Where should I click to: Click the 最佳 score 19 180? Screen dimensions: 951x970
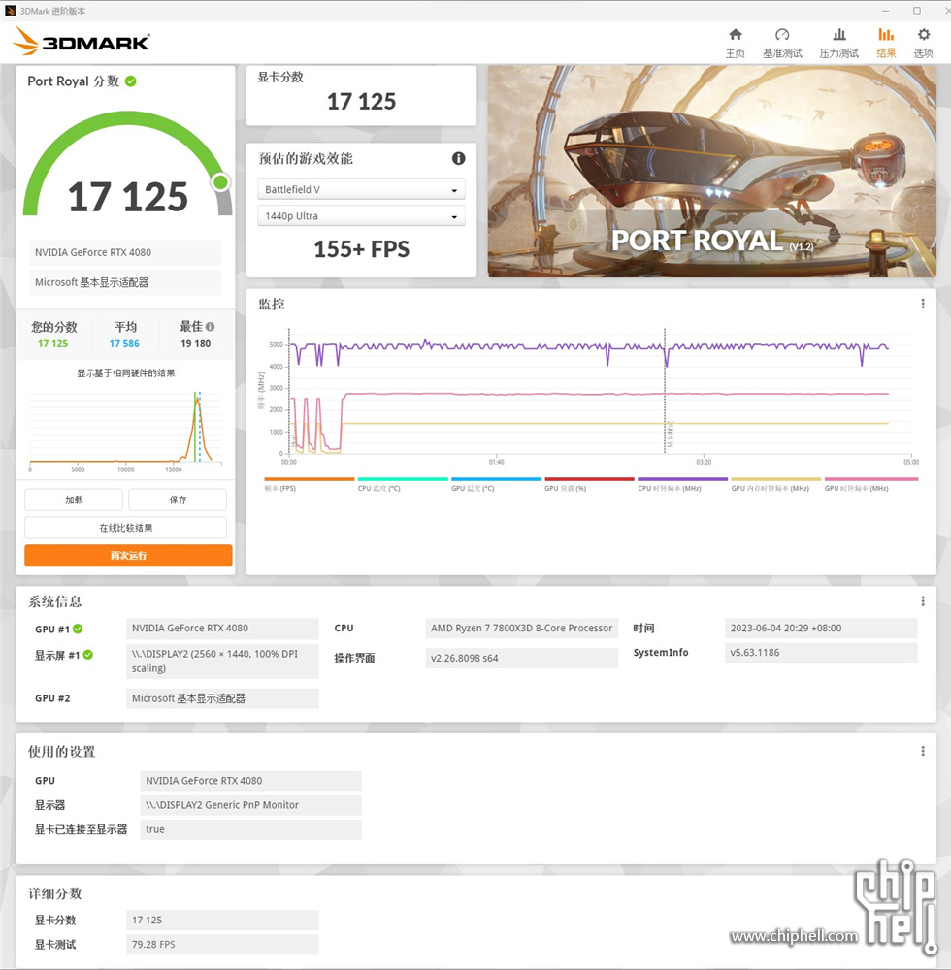(x=195, y=344)
